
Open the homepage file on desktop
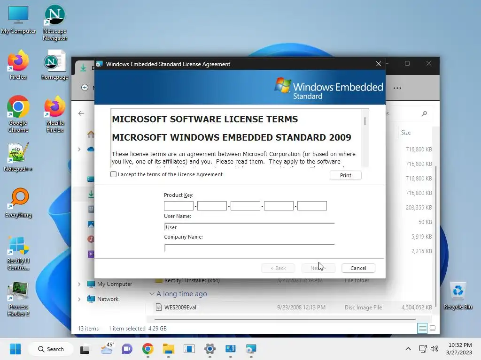point(55,65)
